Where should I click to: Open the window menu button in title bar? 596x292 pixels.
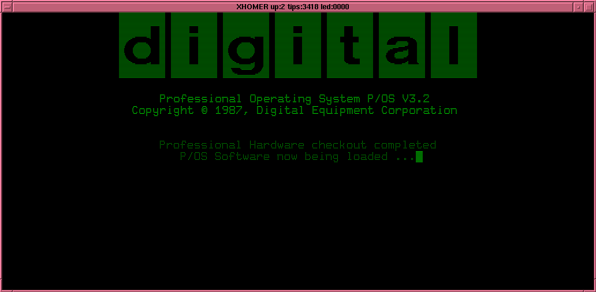[7, 7]
